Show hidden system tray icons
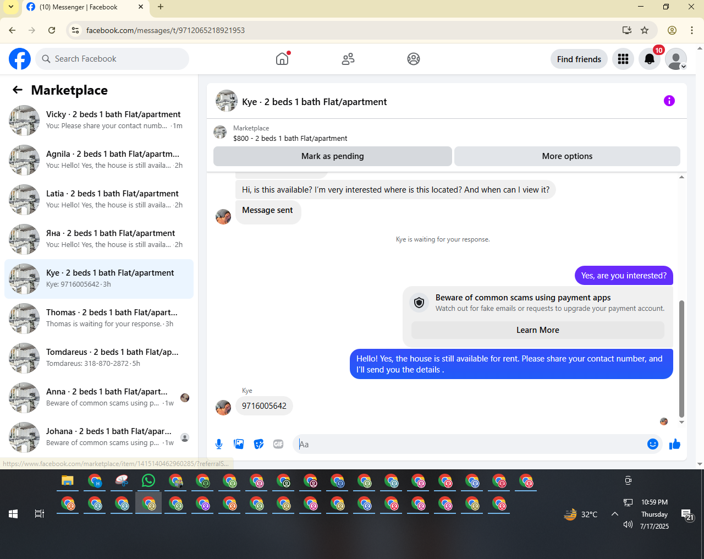704x559 pixels. click(615, 514)
